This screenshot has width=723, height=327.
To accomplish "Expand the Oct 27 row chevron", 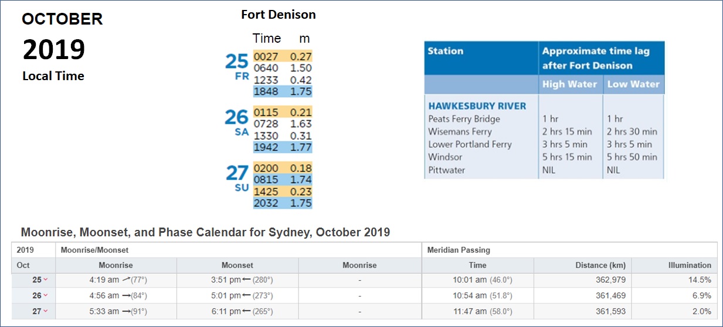I will point(46,312).
